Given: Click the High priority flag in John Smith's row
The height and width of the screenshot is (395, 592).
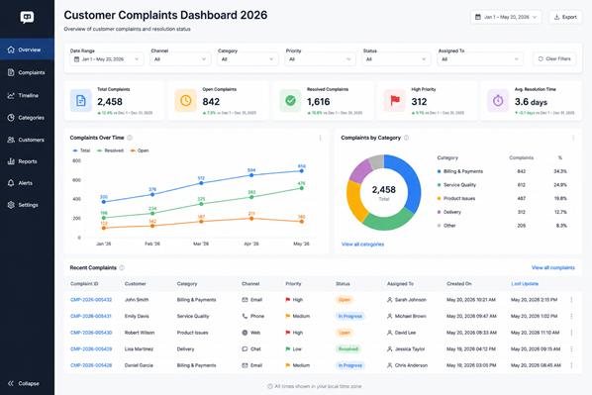Looking at the screenshot, I should point(288,300).
